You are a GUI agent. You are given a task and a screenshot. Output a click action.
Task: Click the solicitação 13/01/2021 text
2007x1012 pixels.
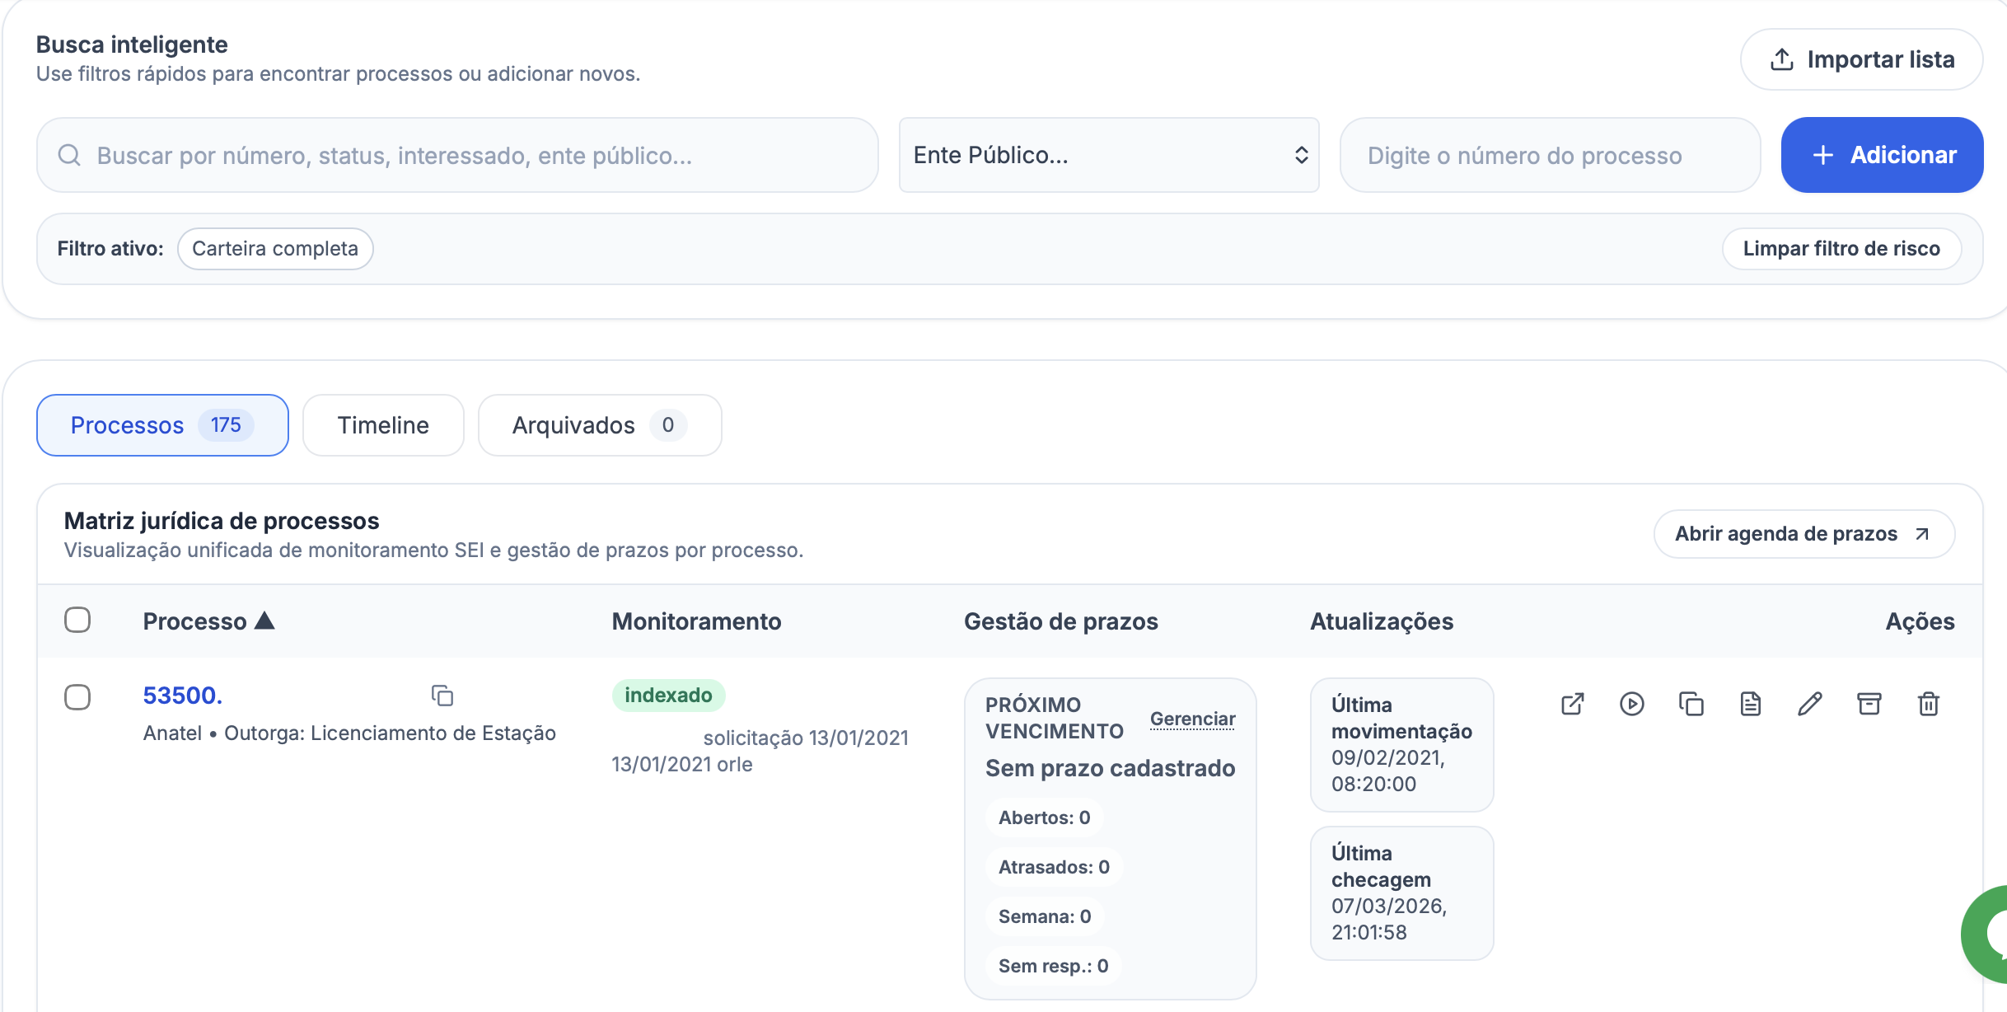(x=806, y=738)
